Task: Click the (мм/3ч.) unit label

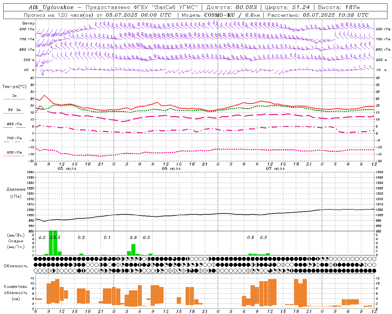Action: pos(16,235)
